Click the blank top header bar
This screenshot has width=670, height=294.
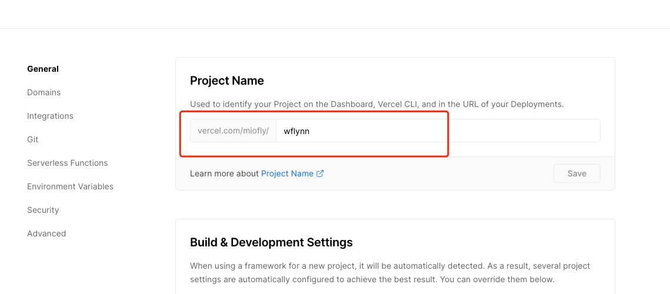335,14
